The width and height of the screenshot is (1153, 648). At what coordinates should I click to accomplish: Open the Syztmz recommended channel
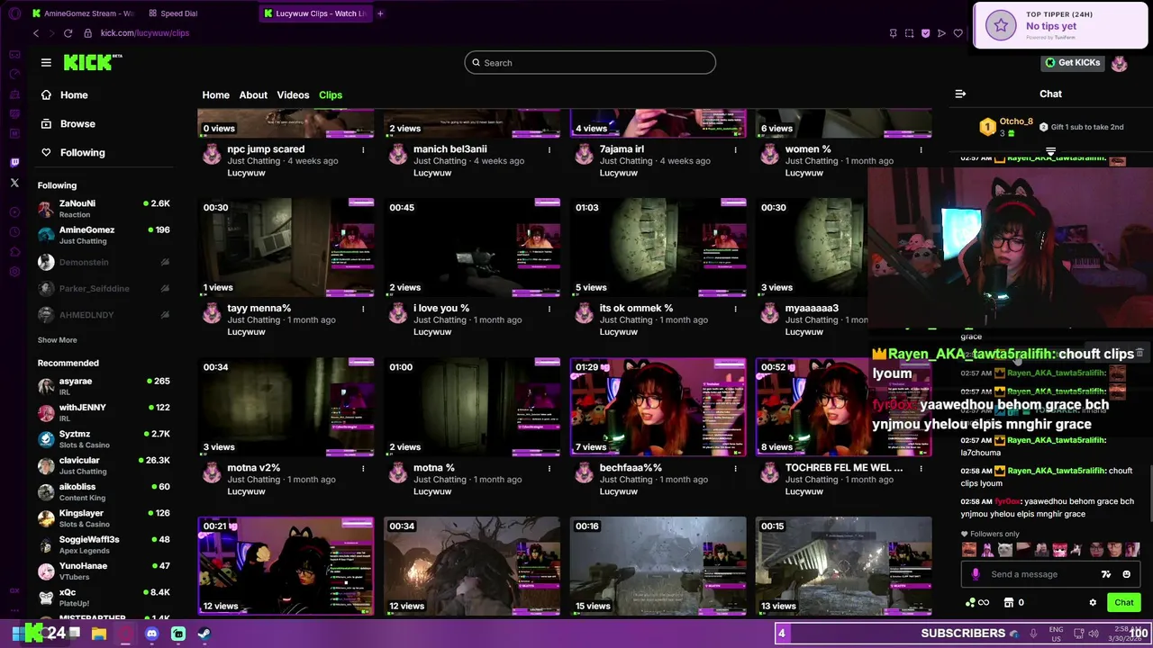point(104,439)
